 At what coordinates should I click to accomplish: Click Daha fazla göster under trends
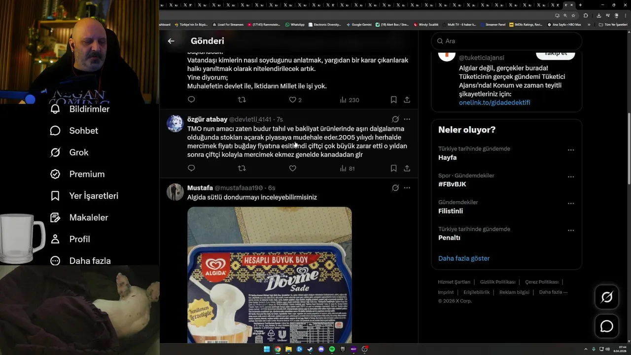[464, 258]
